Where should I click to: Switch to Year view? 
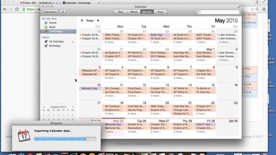coord(160,12)
